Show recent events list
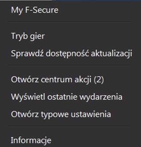The image size is (141, 147). (67, 97)
